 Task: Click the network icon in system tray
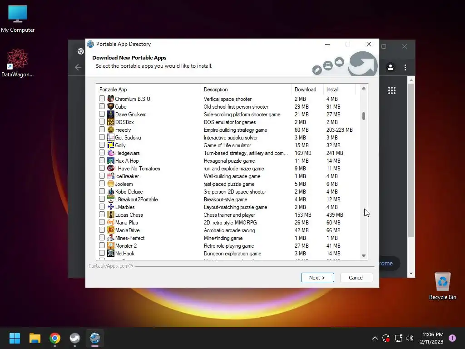pos(398,338)
